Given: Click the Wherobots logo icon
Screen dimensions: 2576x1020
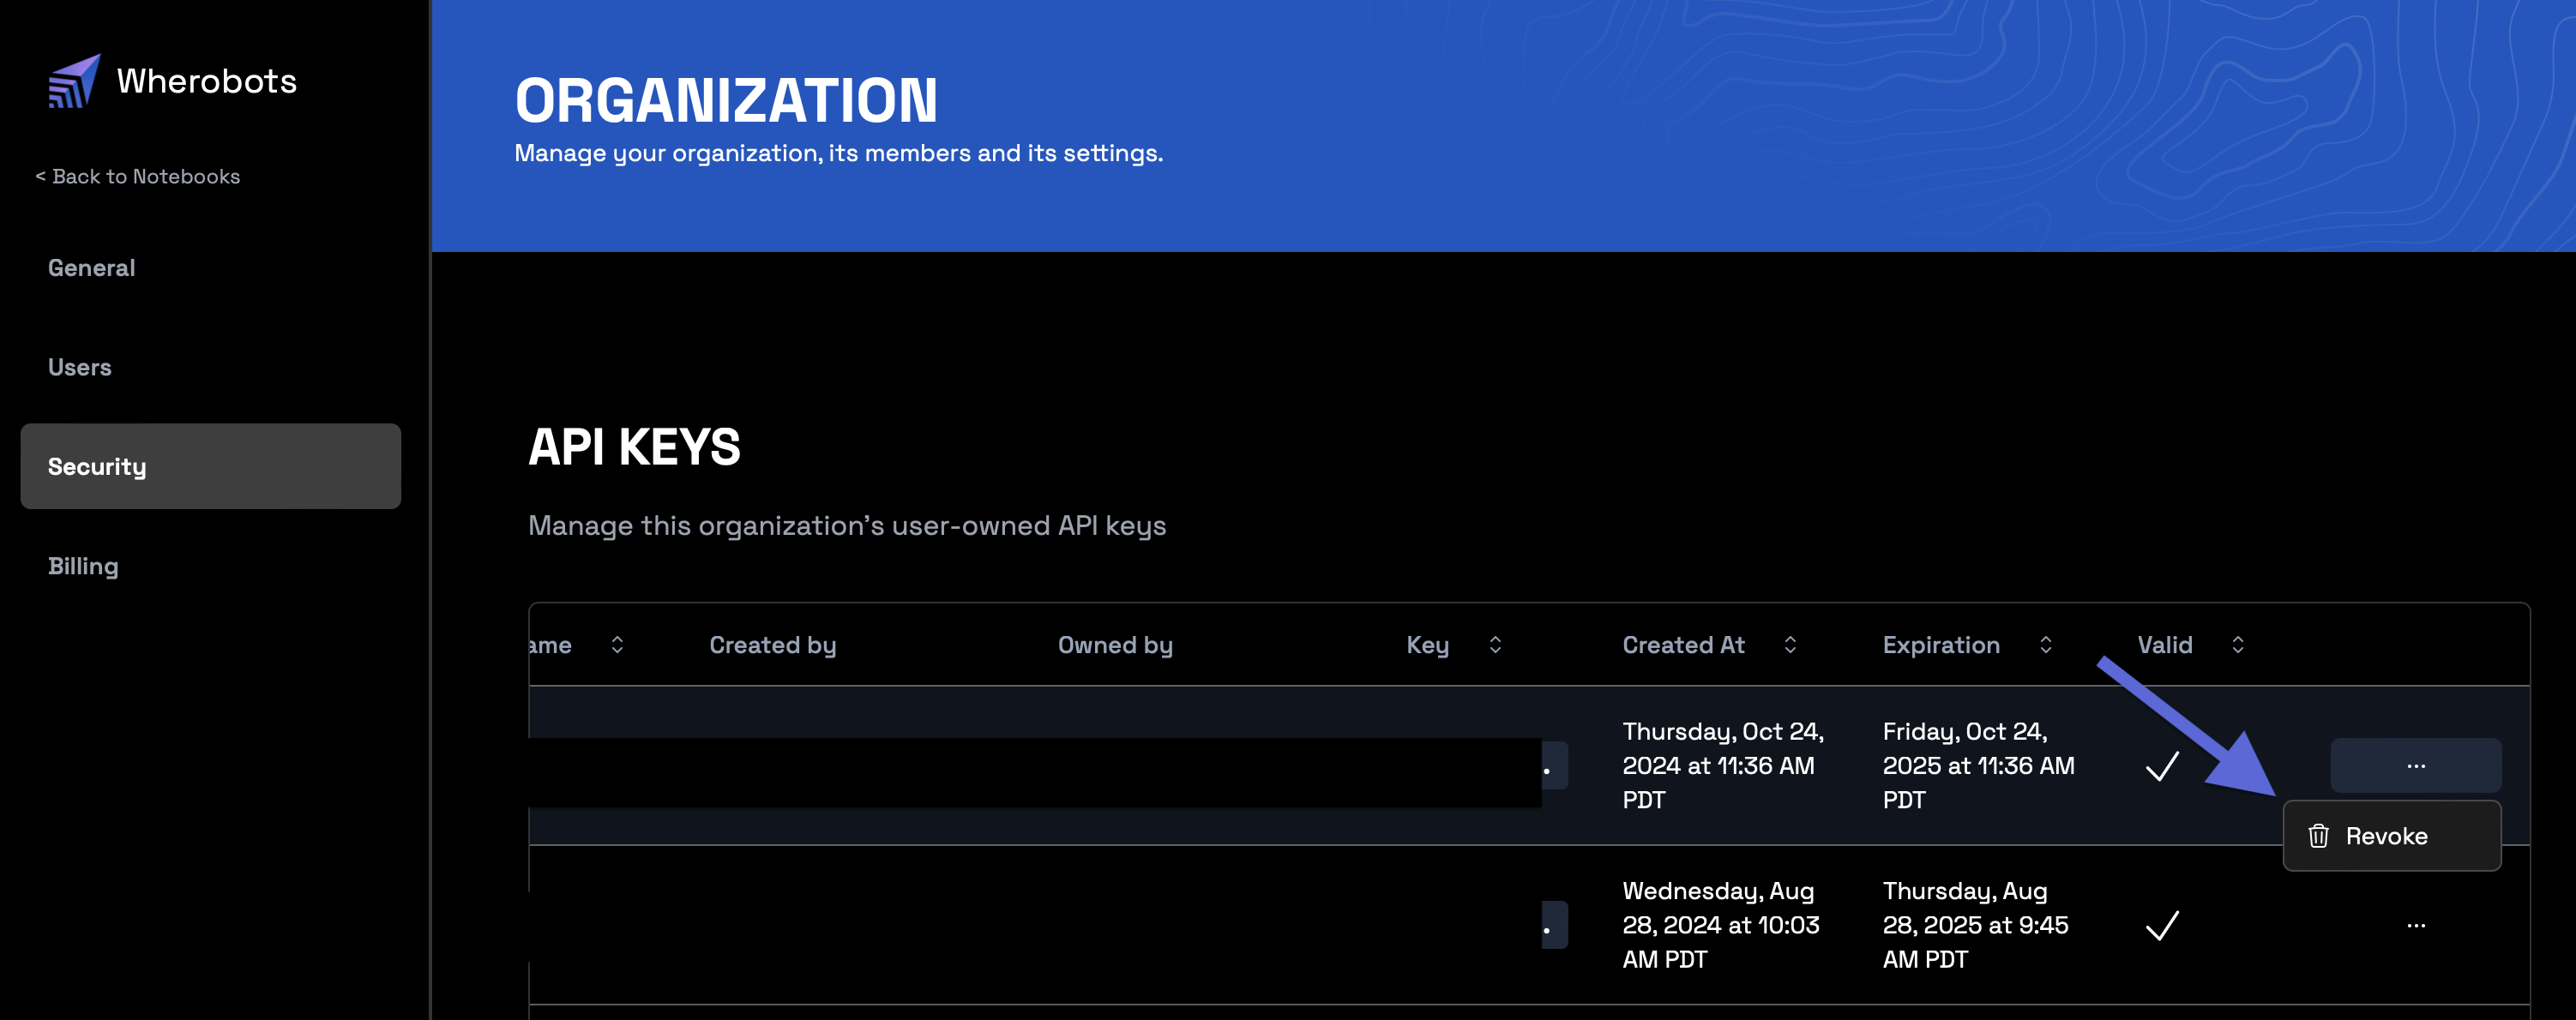Looking at the screenshot, I should point(74,81).
